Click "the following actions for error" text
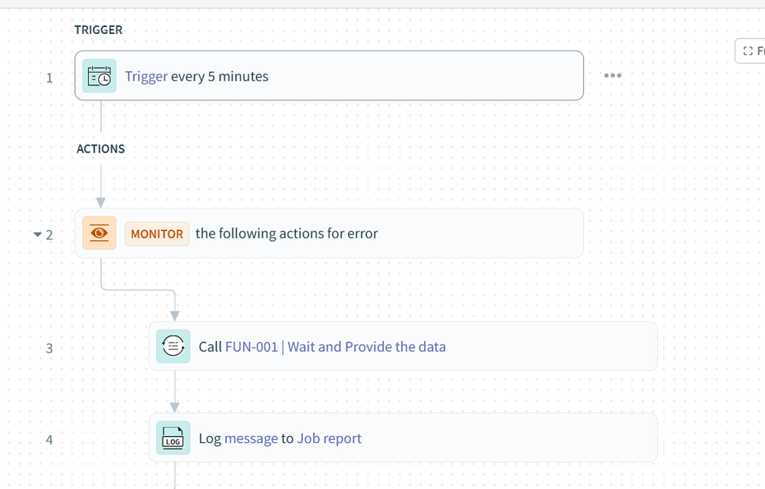The width and height of the screenshot is (765, 489). (287, 234)
